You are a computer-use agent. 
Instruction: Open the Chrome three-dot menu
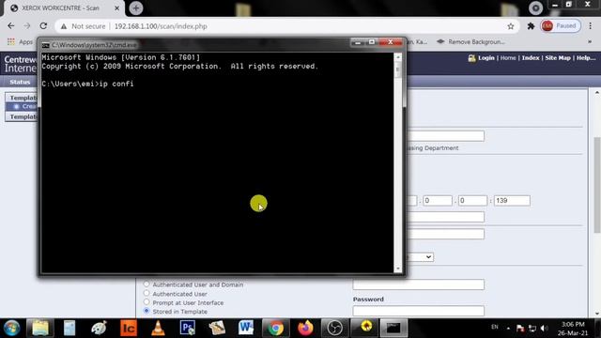pyautogui.click(x=591, y=26)
